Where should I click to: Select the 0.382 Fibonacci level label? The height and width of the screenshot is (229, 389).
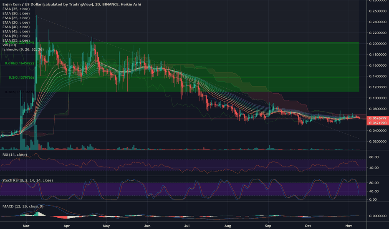click(19, 92)
